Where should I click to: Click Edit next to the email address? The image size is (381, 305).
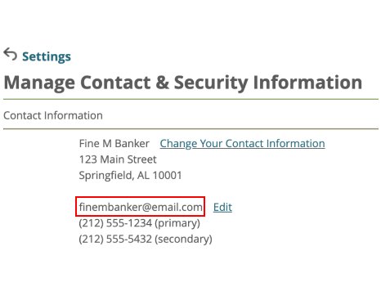tap(222, 208)
